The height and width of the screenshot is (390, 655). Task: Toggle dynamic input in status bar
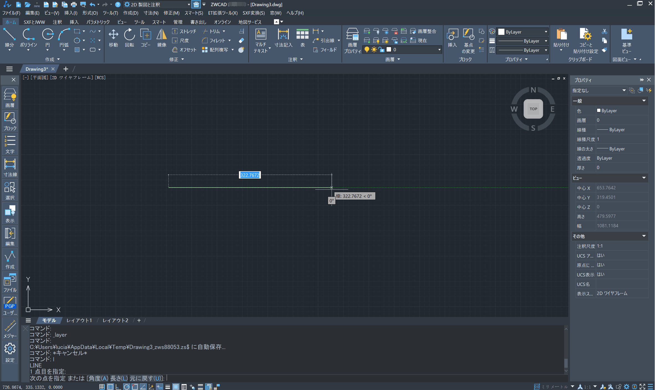tap(159, 387)
